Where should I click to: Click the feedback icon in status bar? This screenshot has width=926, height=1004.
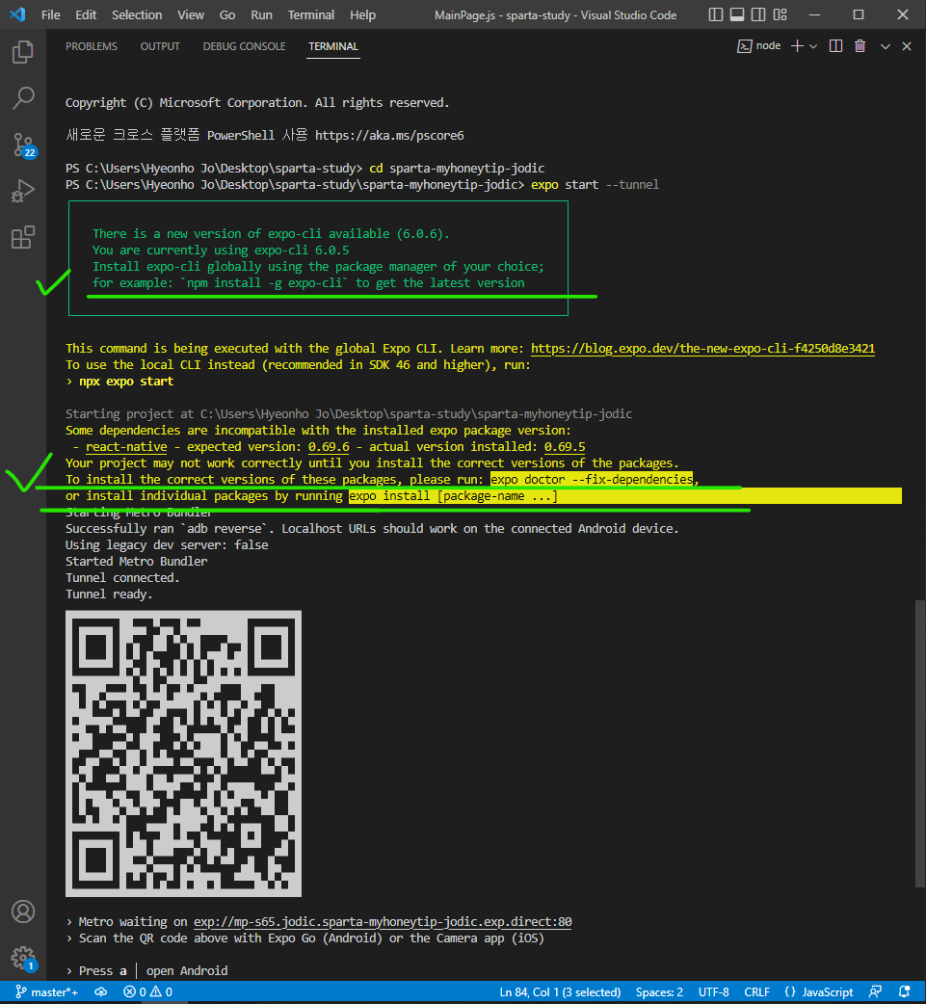(875, 991)
